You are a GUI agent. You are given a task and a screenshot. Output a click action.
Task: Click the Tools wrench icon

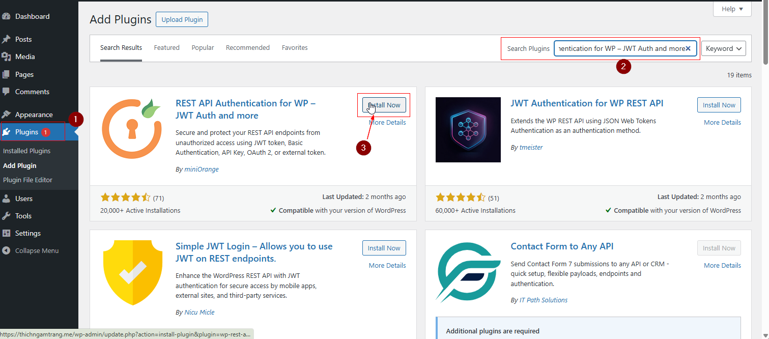click(x=7, y=216)
